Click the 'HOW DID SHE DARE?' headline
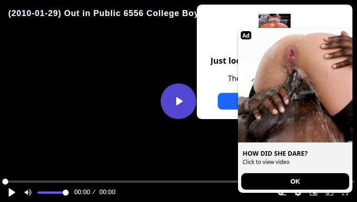The height and width of the screenshot is (202, 357). pyautogui.click(x=275, y=153)
